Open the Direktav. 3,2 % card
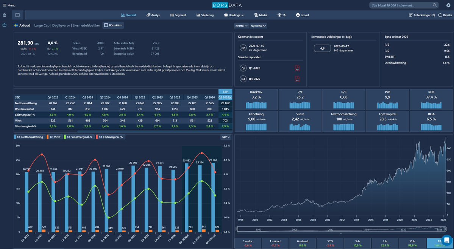The width and height of the screenshot is (454, 249). [x=256, y=99]
